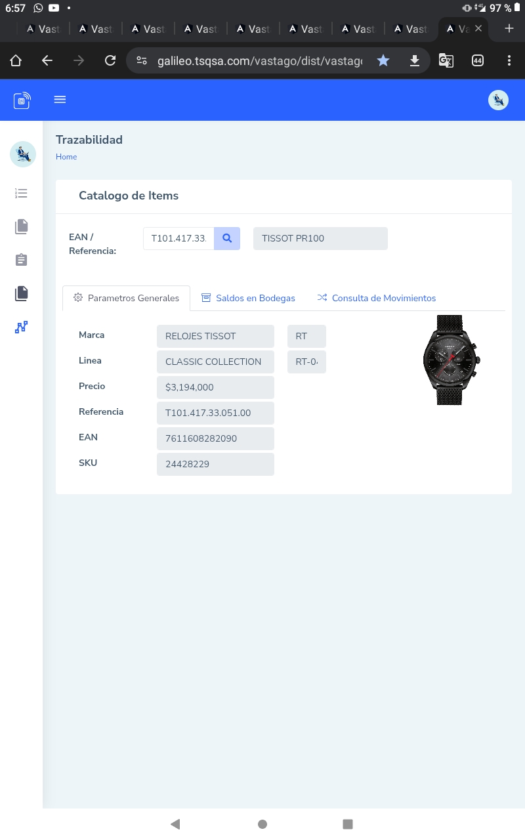Click the $3,194,000 price field
Image resolution: width=525 pixels, height=840 pixels.
pos(215,387)
